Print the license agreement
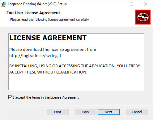 [58, 112]
